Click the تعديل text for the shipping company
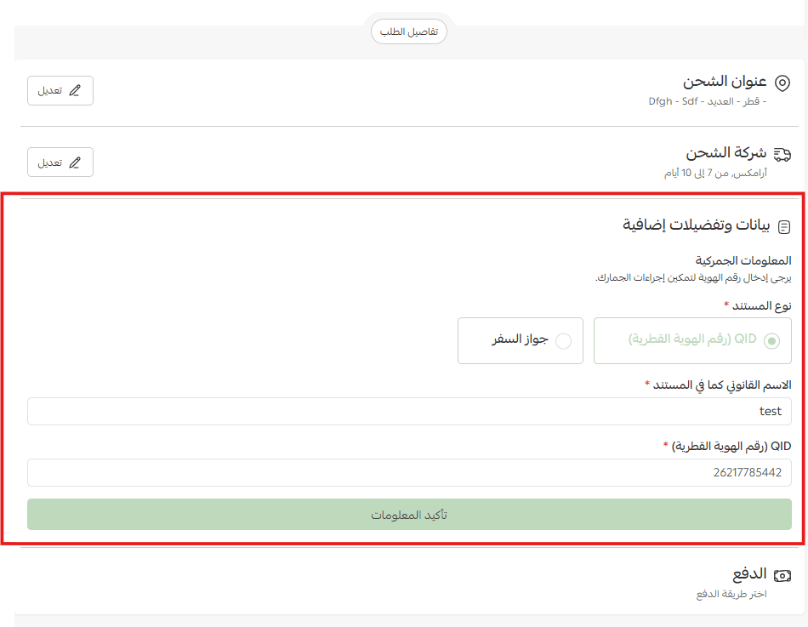Image resolution: width=808 pixels, height=627 pixels. 49,162
